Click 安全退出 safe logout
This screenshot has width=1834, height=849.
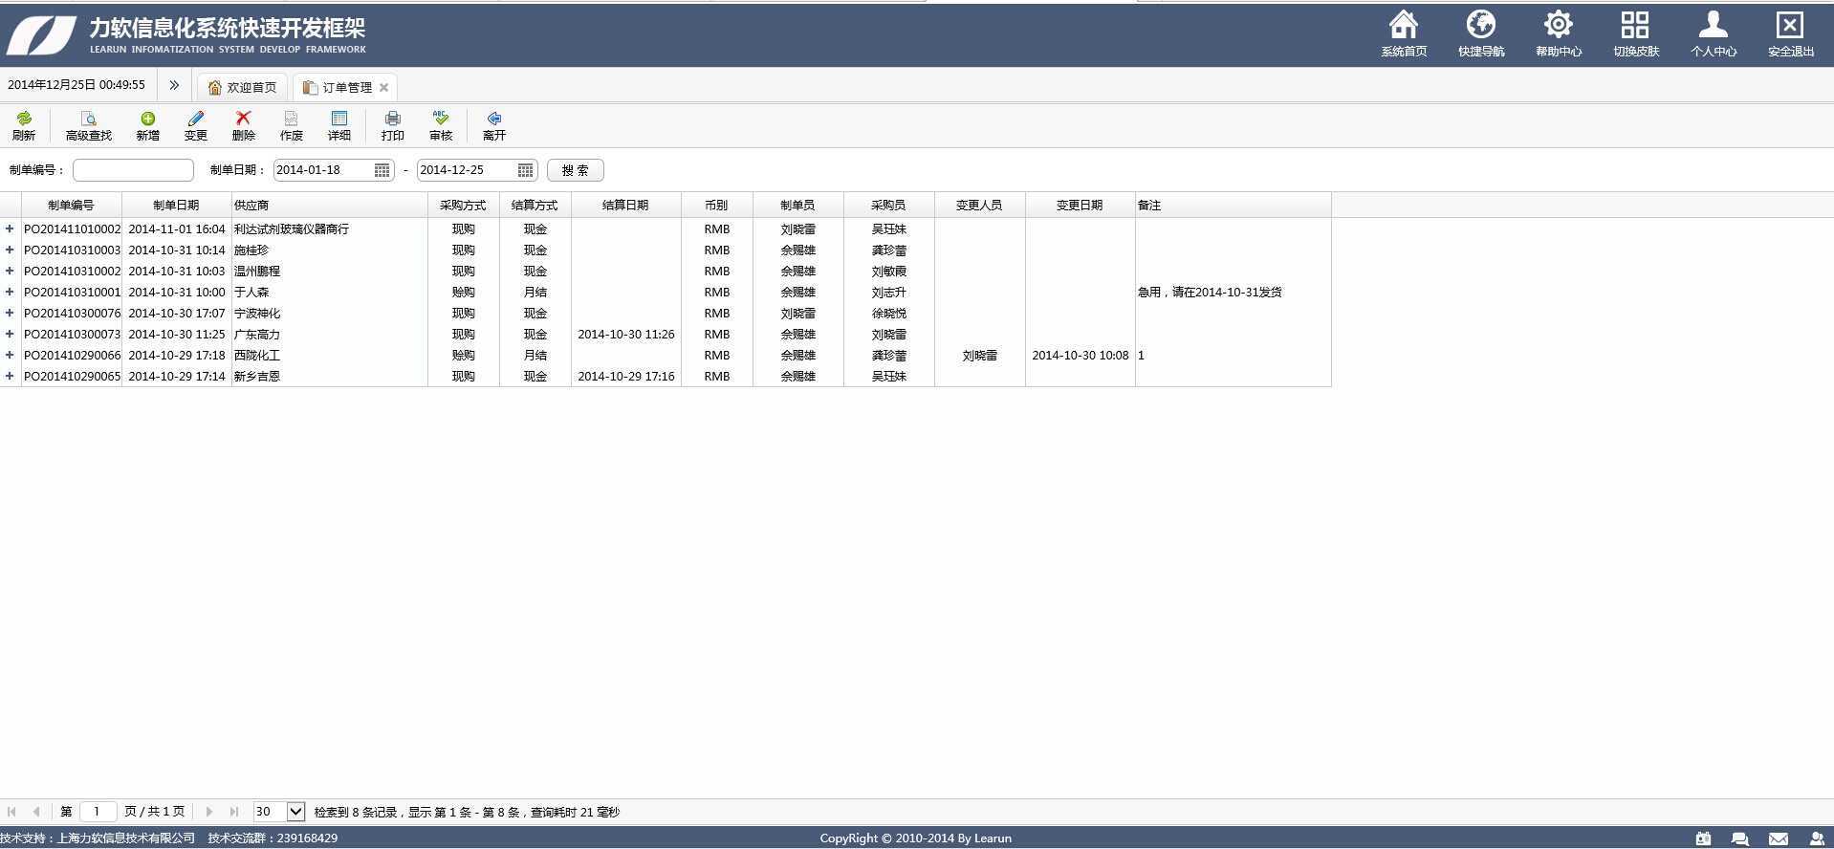tap(1791, 34)
